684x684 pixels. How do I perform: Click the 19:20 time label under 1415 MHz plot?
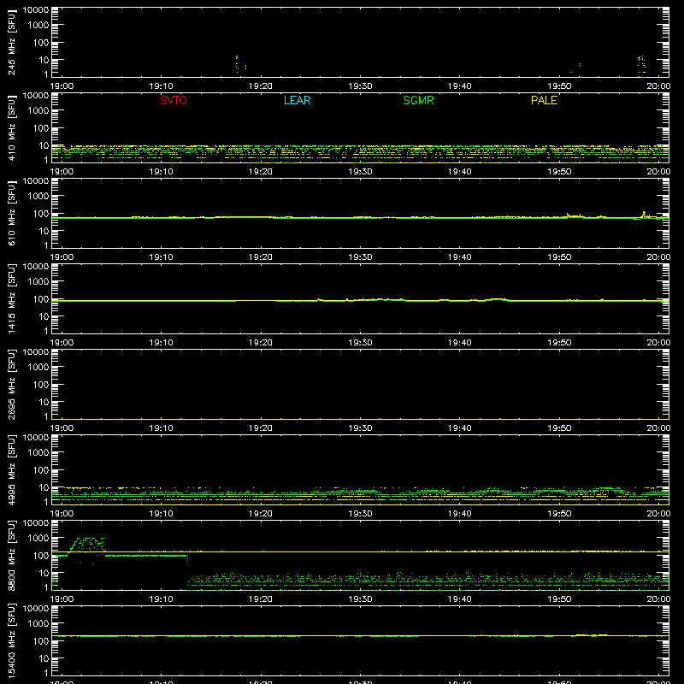click(x=261, y=343)
